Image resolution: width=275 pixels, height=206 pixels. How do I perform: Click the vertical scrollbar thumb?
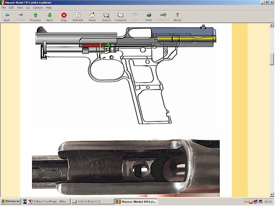pos(272,59)
